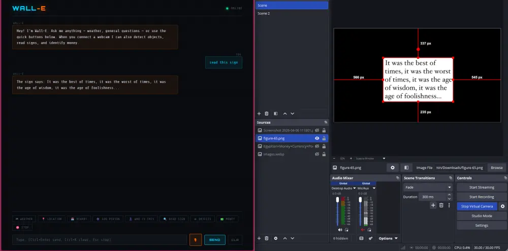Lock the Screenshot 2026-04-06 source

click(324, 130)
